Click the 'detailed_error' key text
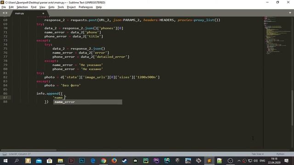The width and height of the screenshot is (294, 165). pyautogui.click(x=112, y=57)
